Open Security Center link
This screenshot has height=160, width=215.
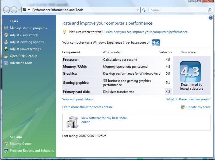tap(21, 144)
